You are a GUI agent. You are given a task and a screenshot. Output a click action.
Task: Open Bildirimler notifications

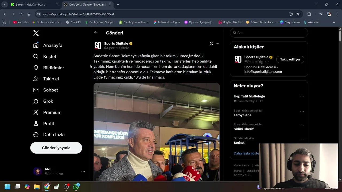point(49,68)
